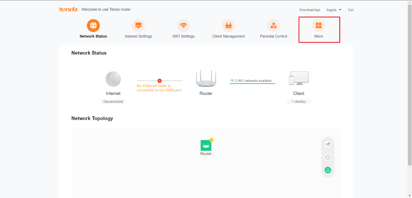Click the '1 client(s)' badge
This screenshot has height=198, width=412.
click(299, 102)
